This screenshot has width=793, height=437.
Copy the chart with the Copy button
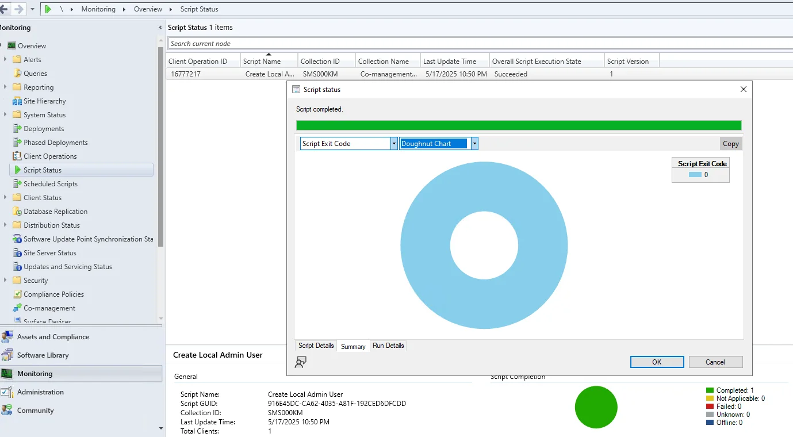[x=731, y=144]
